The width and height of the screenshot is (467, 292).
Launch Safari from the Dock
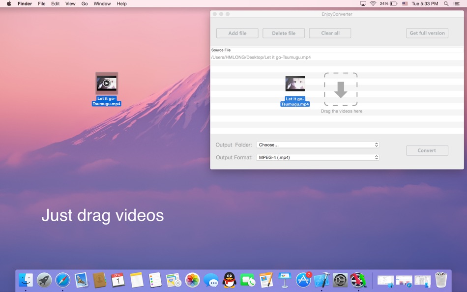point(62,280)
